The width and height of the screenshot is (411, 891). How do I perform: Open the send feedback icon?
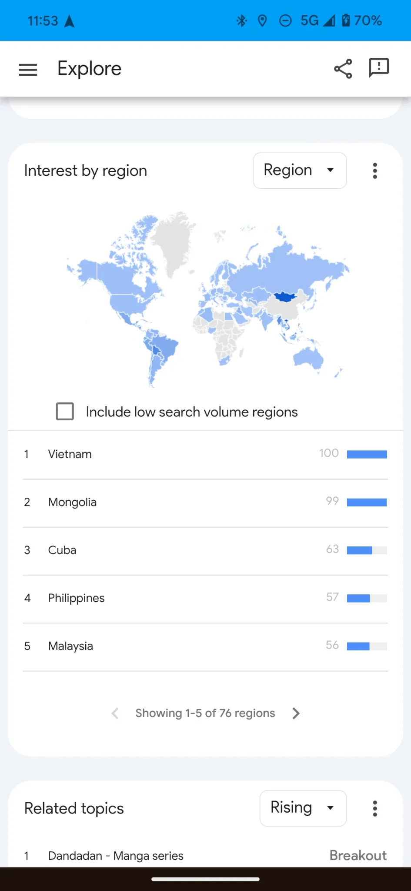click(379, 68)
